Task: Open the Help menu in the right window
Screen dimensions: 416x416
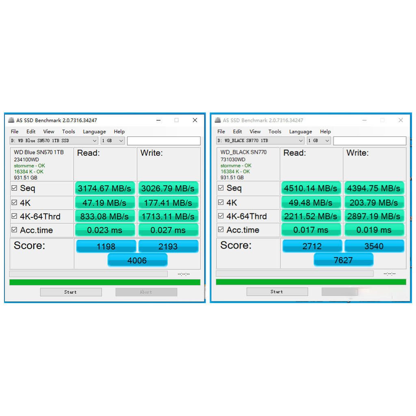Action: [325, 132]
